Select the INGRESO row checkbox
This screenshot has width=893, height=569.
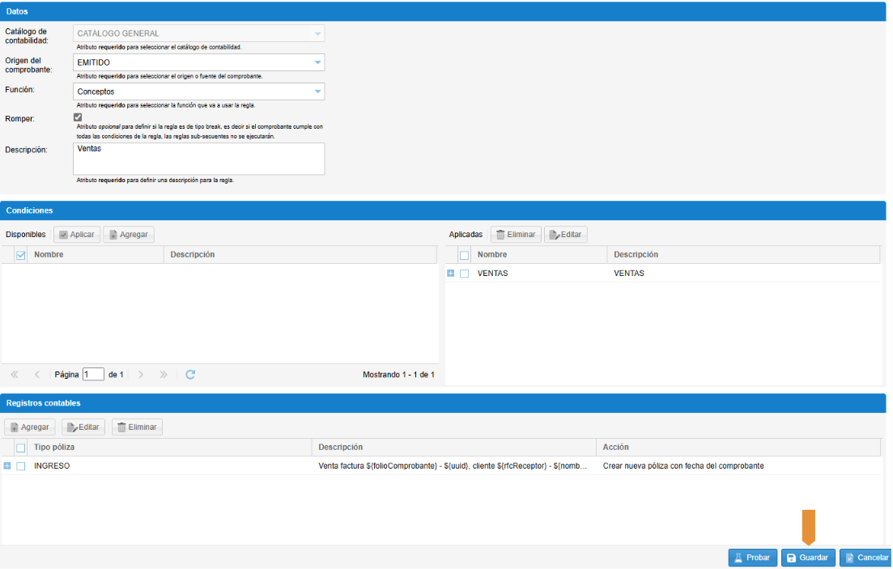[21, 466]
